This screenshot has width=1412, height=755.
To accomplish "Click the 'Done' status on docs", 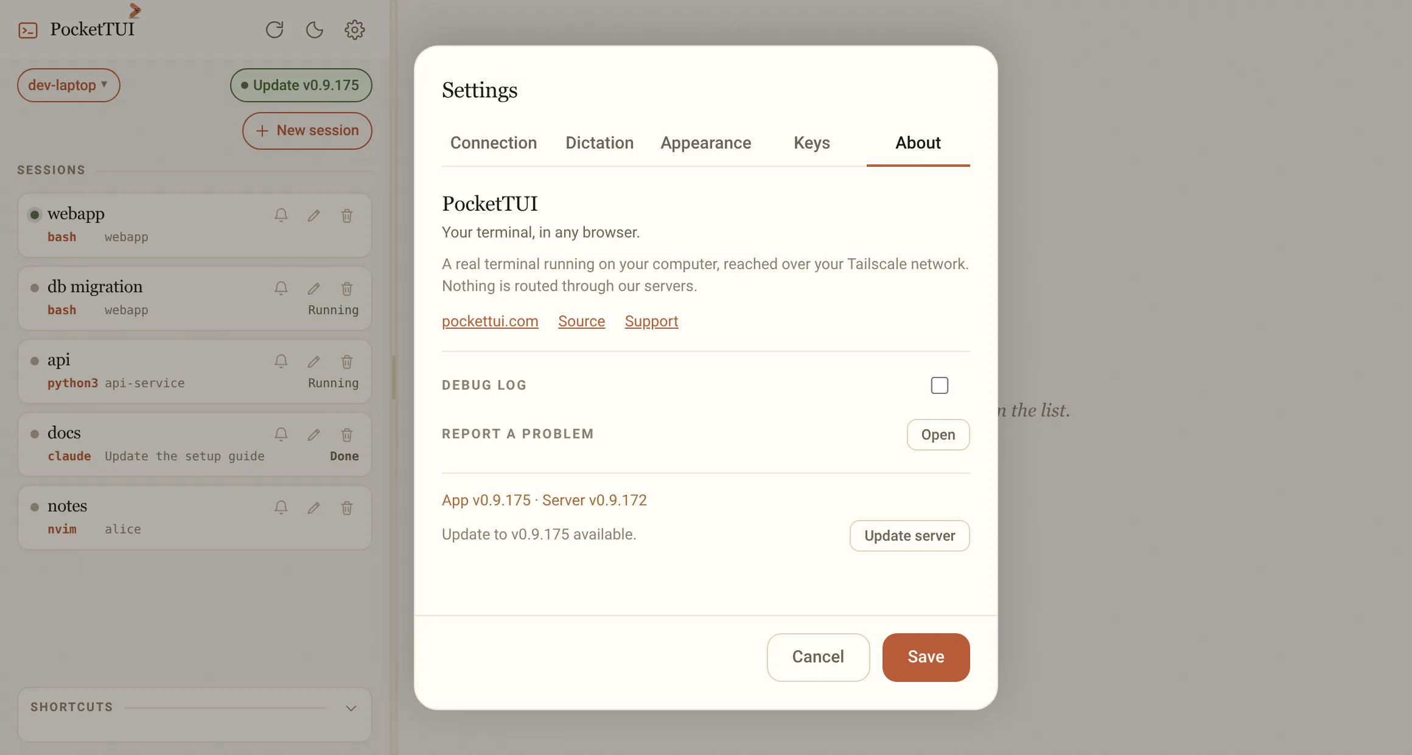I will (344, 456).
